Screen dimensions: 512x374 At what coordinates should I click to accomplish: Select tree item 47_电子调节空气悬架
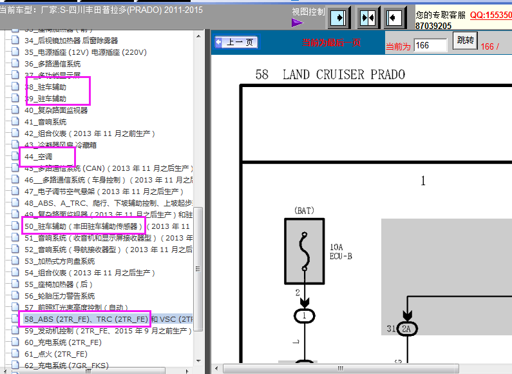(104, 192)
